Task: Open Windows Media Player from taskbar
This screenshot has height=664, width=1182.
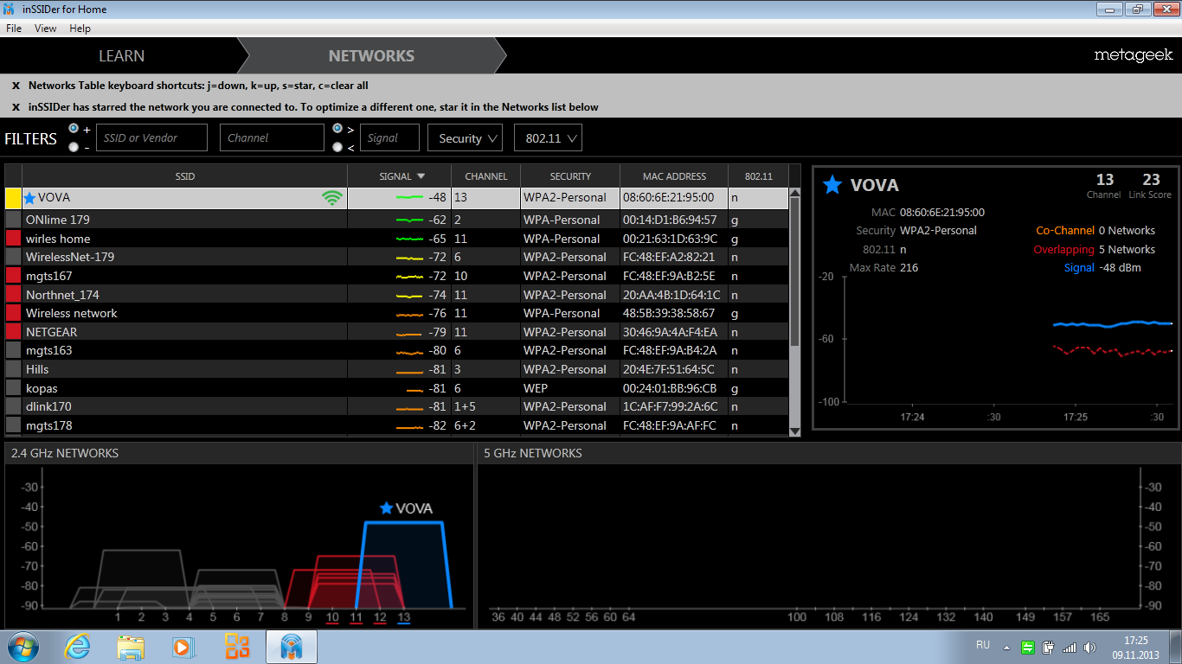Action: pyautogui.click(x=183, y=647)
